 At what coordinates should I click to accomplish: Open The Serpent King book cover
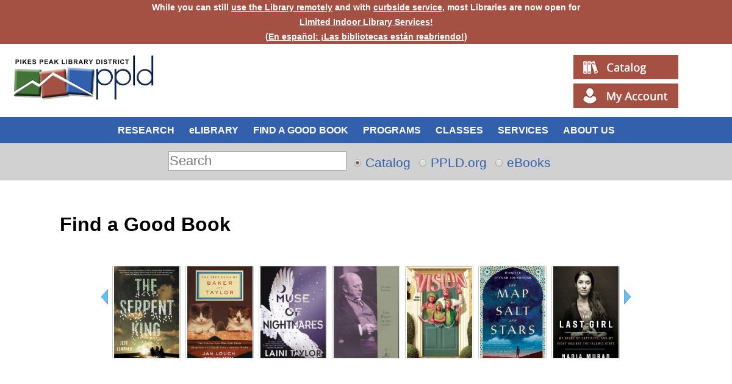coord(146,312)
